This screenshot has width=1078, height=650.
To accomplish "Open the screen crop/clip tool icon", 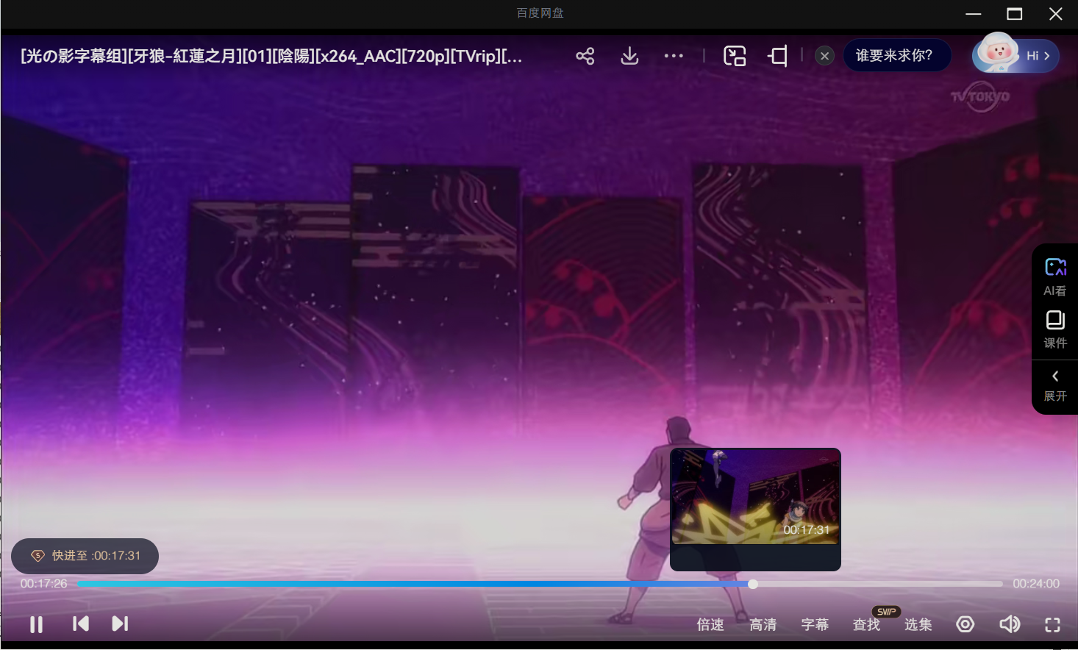I will [777, 56].
